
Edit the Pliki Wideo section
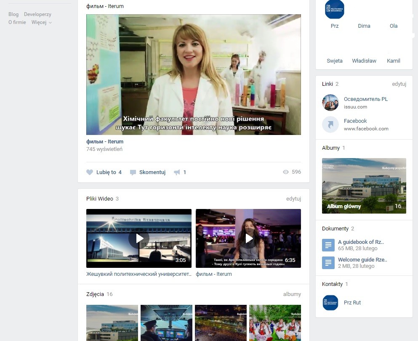click(x=293, y=199)
